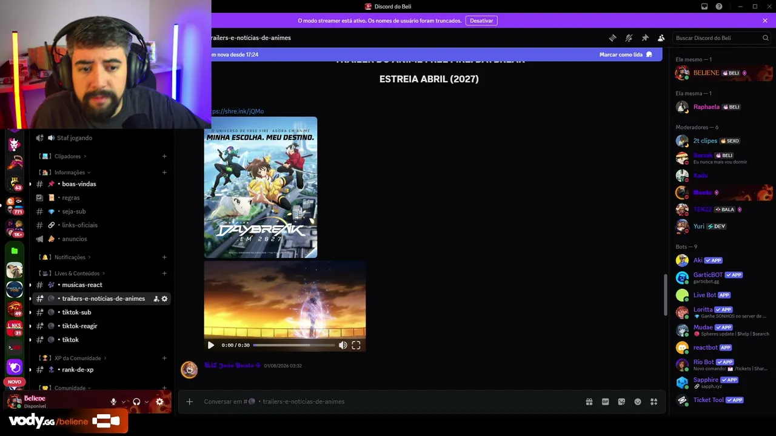
Task: Enter fullscreen on the video
Action: [x=356, y=345]
